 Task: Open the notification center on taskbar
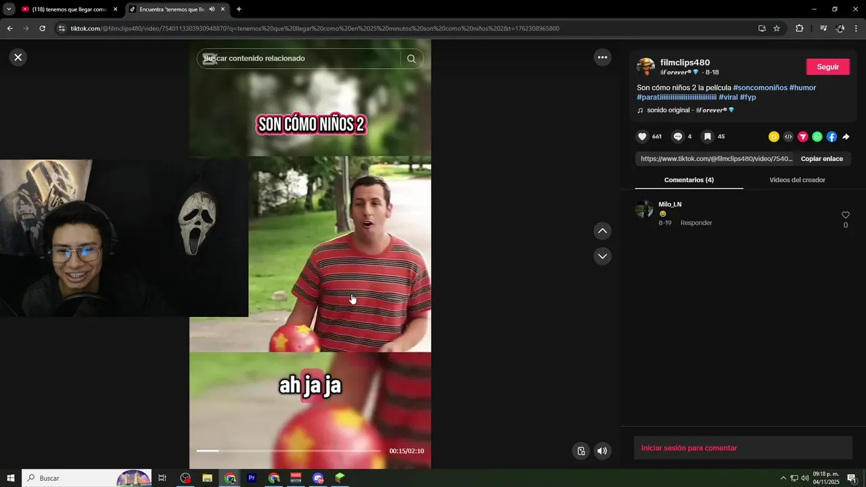(x=852, y=478)
